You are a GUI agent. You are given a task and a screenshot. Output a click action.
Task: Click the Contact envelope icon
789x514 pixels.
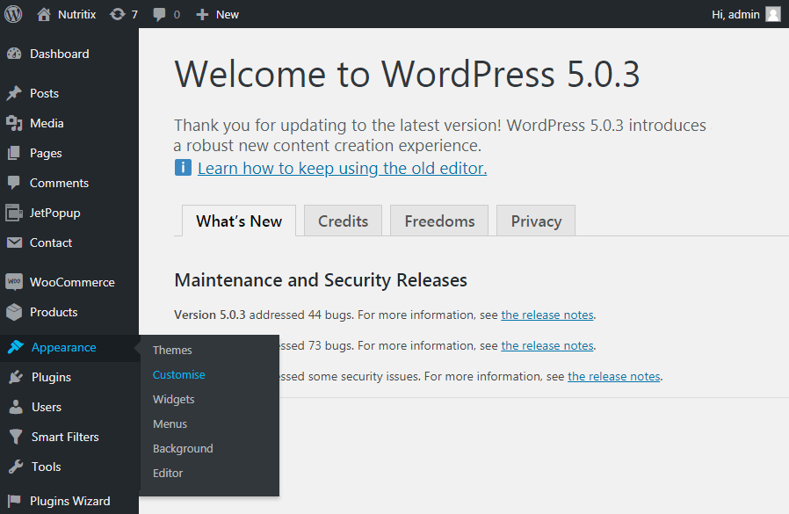[14, 243]
